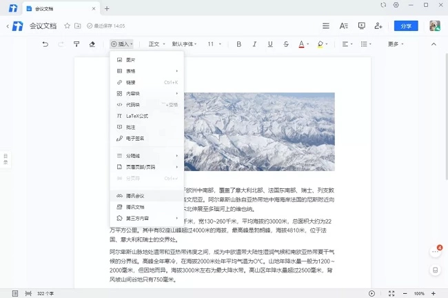
Task: Star the 会议文档 document as favorite
Action: tap(67, 26)
